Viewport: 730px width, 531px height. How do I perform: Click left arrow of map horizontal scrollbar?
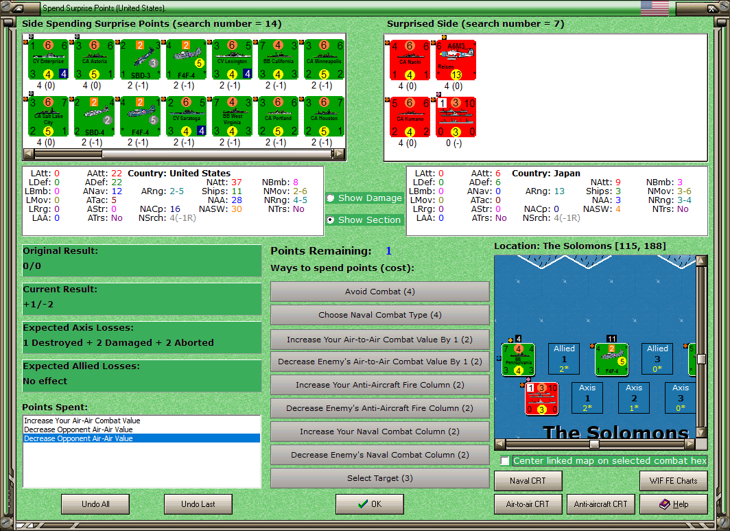pos(500,443)
